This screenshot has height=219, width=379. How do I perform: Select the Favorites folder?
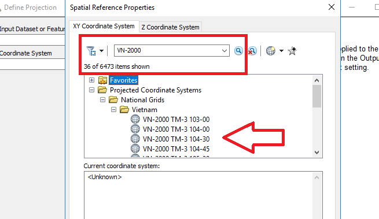[123, 80]
